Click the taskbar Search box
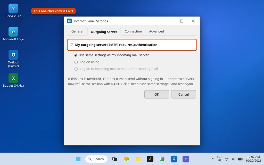This screenshot has width=264, height=165. tap(96, 159)
